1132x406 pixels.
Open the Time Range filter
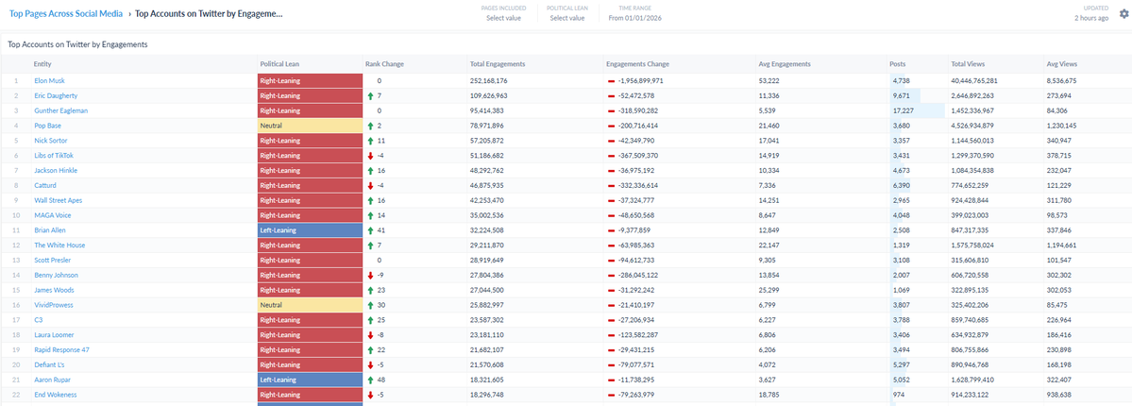point(634,13)
